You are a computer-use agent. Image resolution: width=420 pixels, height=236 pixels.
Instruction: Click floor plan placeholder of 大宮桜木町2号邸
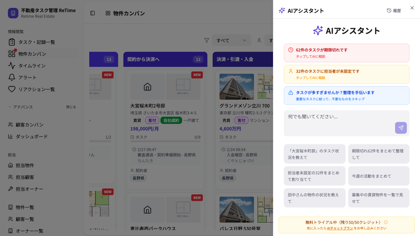pos(183,87)
